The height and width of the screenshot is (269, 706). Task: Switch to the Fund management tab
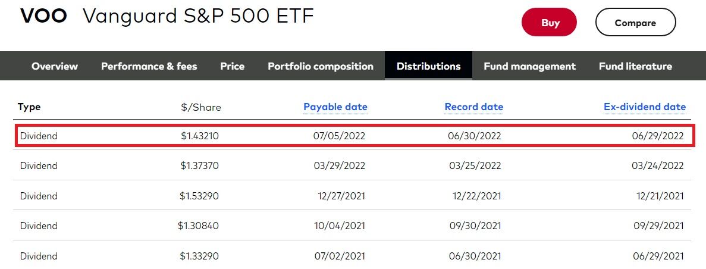click(x=529, y=66)
